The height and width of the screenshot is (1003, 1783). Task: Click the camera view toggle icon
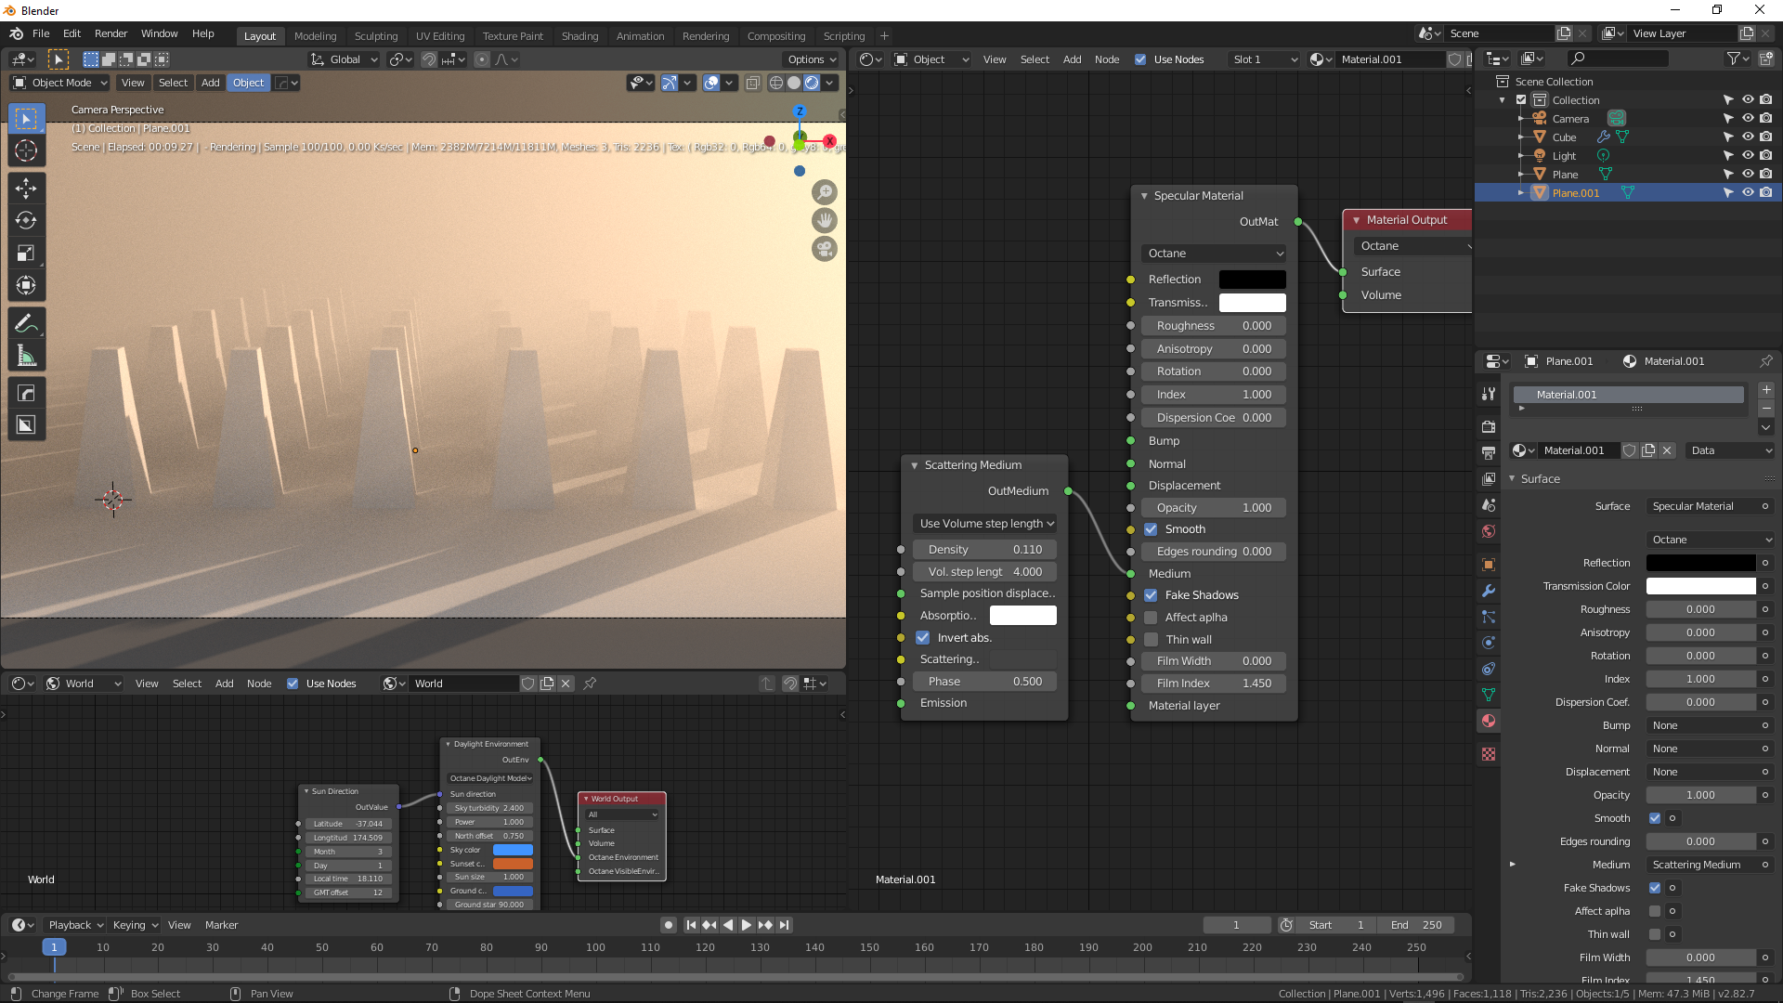tap(825, 249)
